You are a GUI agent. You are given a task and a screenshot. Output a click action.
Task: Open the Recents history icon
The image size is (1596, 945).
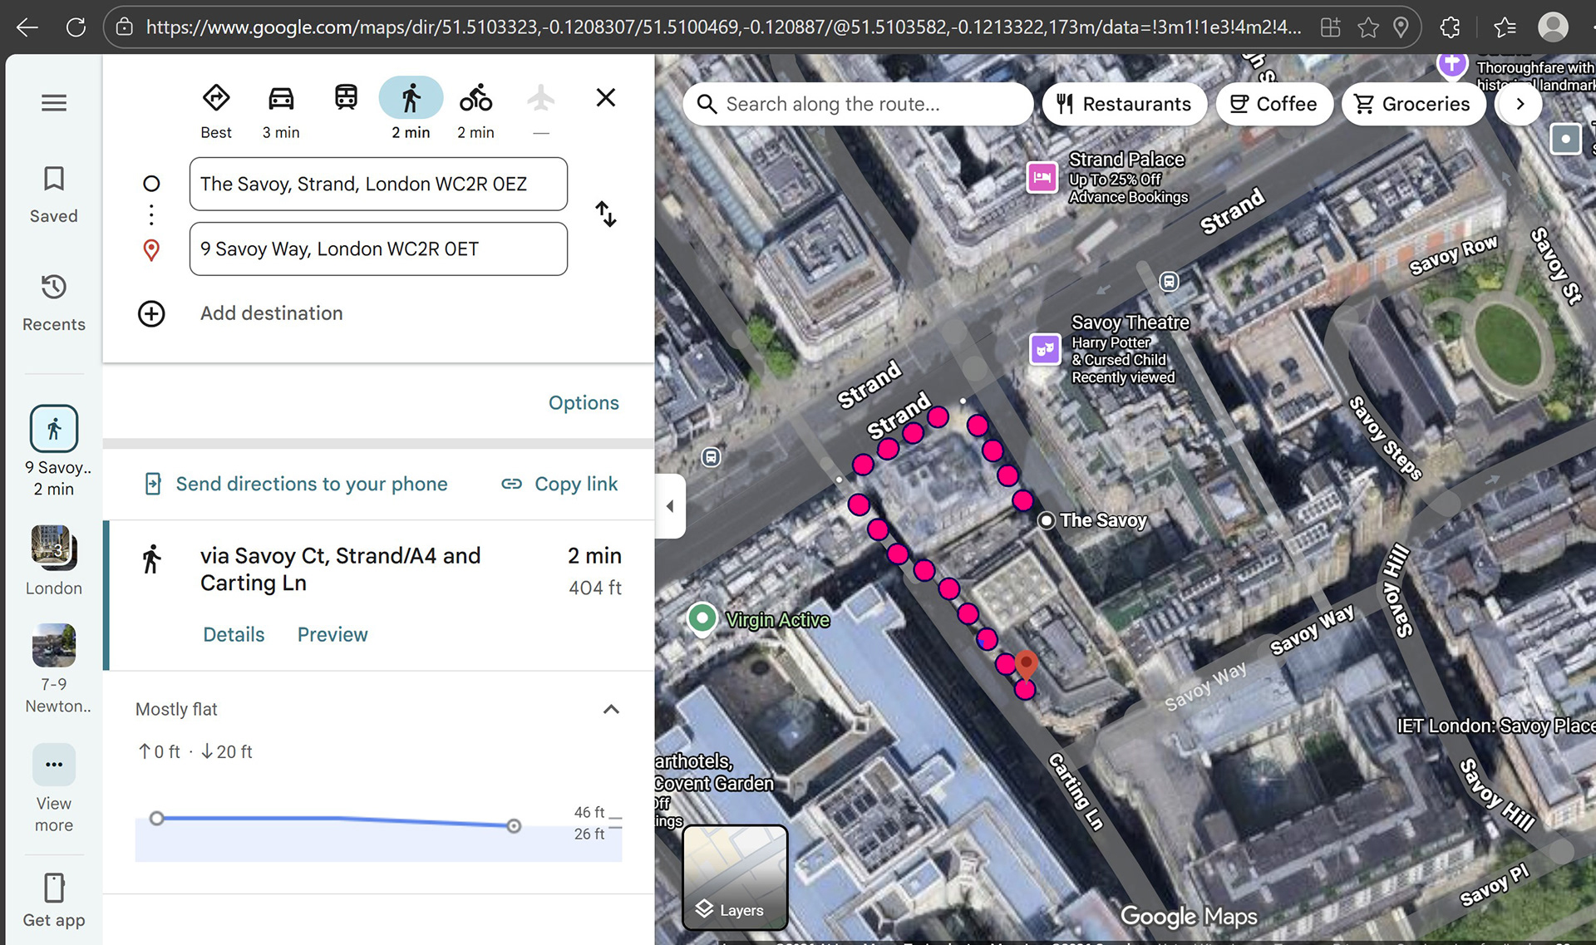click(54, 288)
